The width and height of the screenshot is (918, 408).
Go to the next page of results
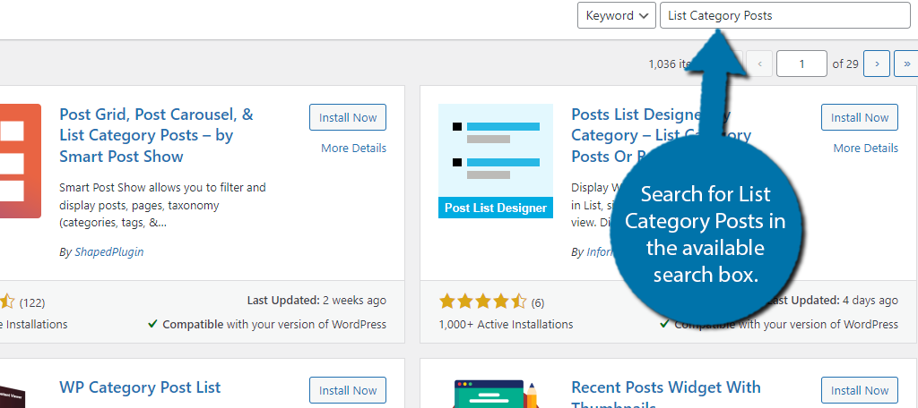pyautogui.click(x=877, y=64)
